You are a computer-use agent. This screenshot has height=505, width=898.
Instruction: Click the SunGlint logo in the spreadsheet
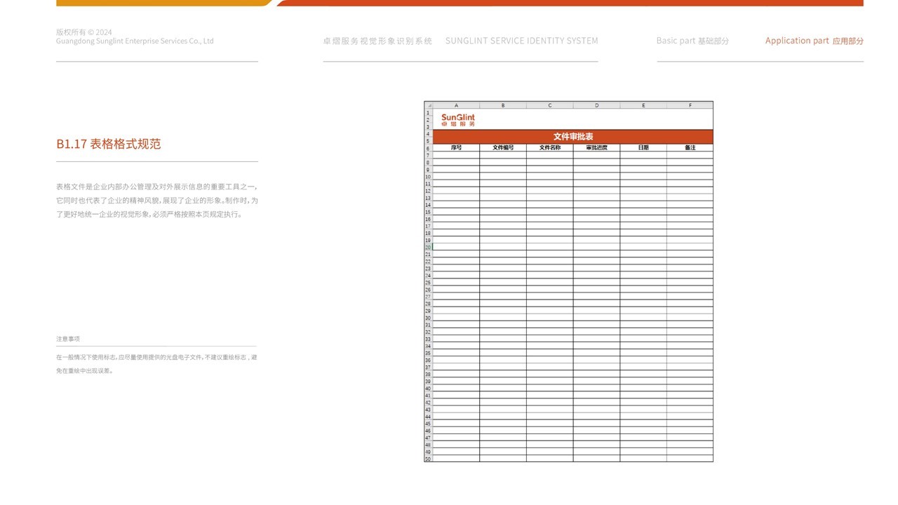tap(457, 120)
